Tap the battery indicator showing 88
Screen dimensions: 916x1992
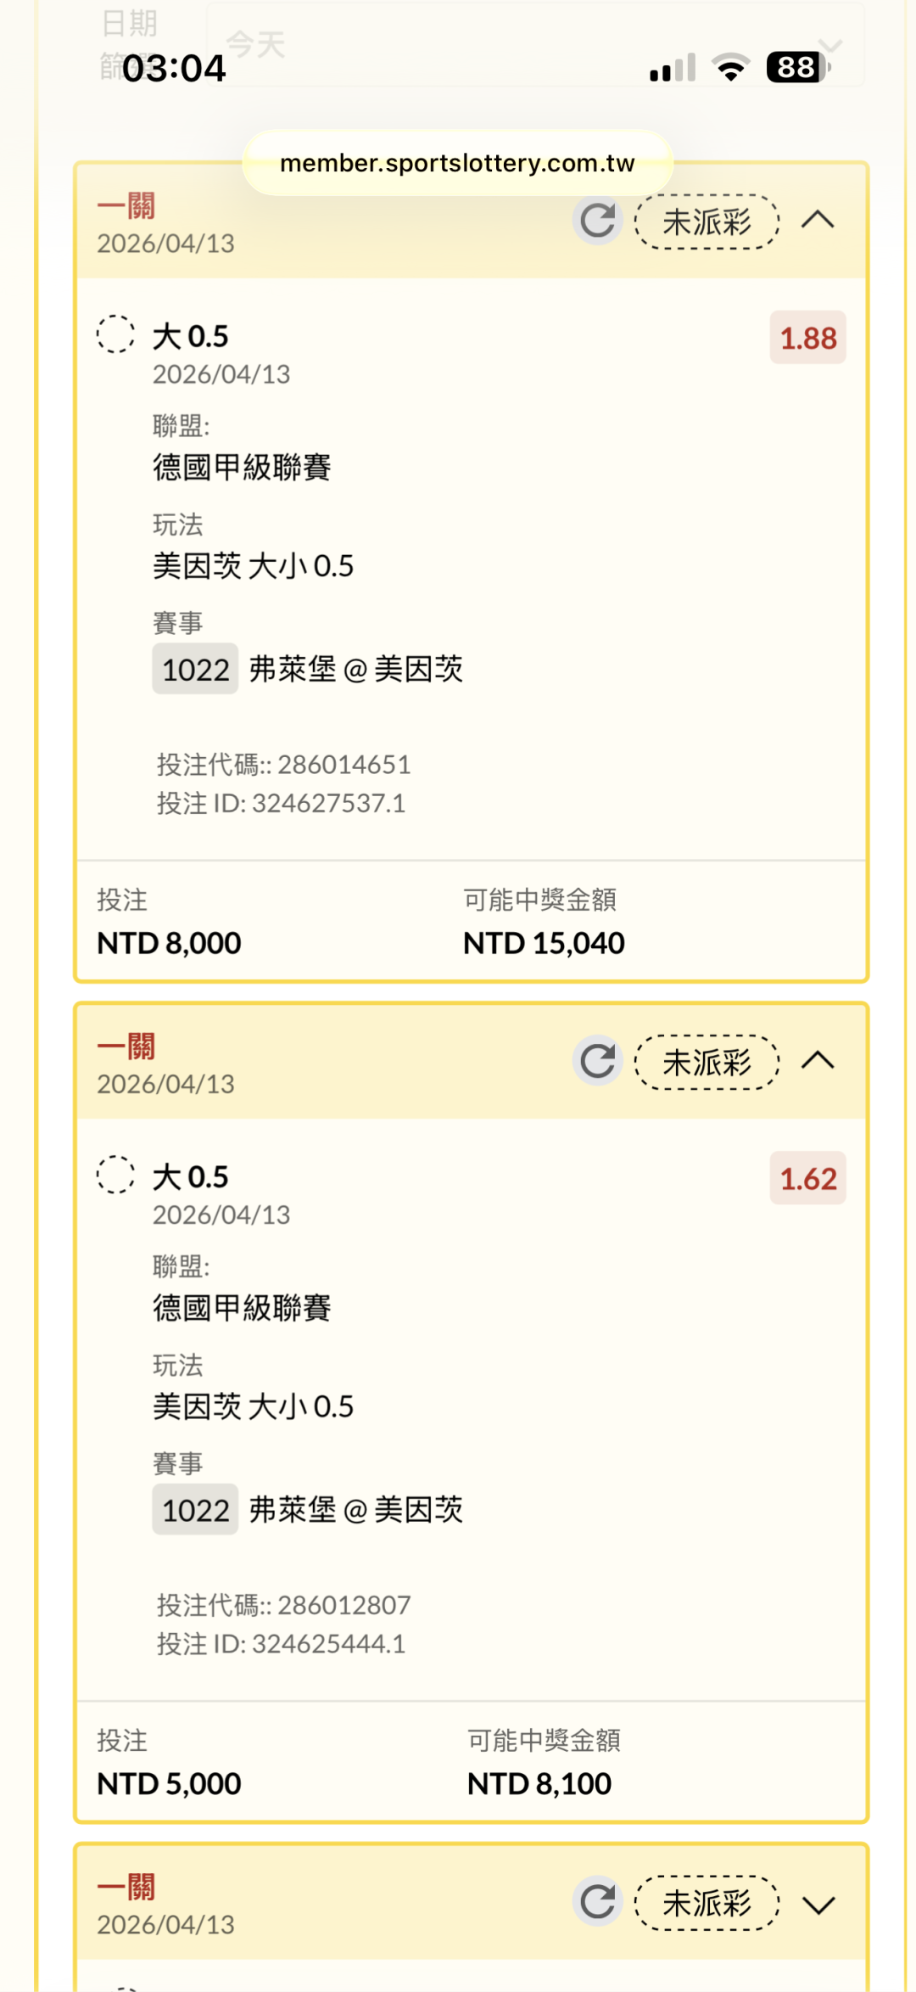(796, 67)
